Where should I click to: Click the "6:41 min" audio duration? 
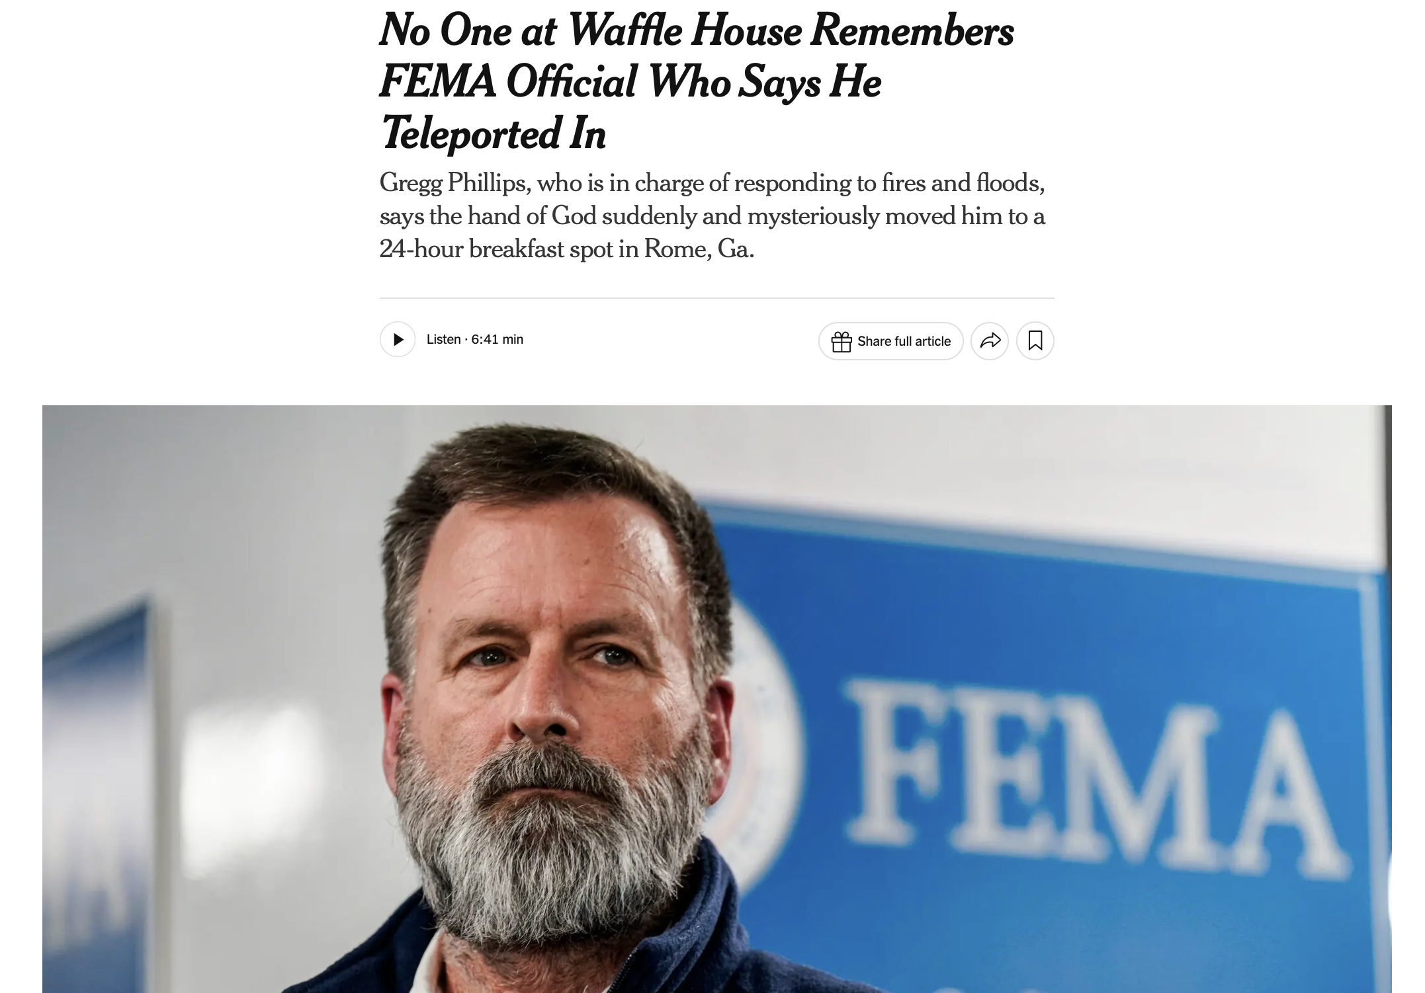coord(497,340)
